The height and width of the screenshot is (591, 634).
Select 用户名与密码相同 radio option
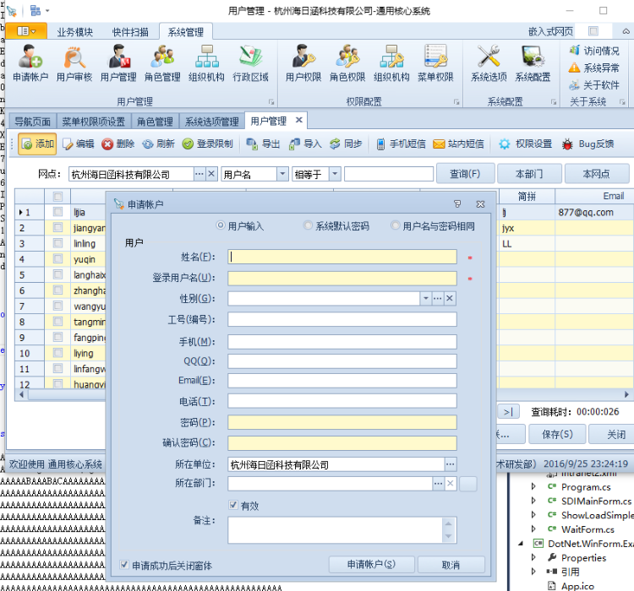[x=395, y=225]
